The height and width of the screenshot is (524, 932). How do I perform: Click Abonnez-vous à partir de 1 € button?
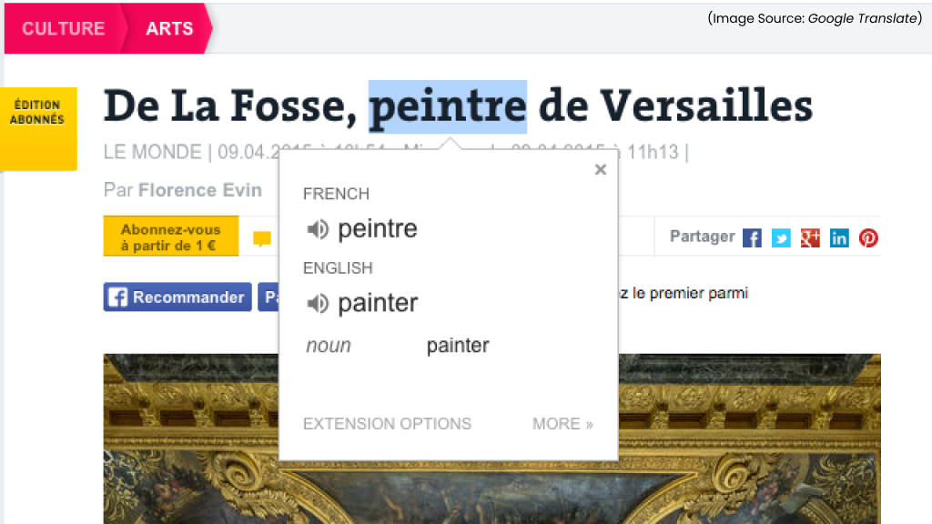[171, 237]
